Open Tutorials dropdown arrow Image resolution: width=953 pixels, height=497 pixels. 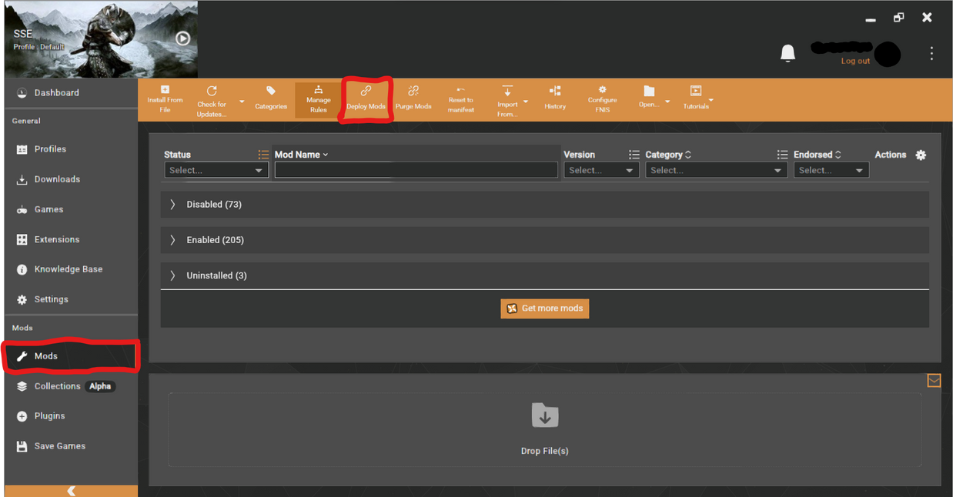pos(711,100)
